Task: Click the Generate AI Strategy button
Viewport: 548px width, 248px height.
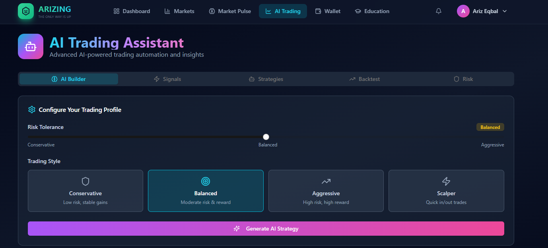Action: pos(266,229)
